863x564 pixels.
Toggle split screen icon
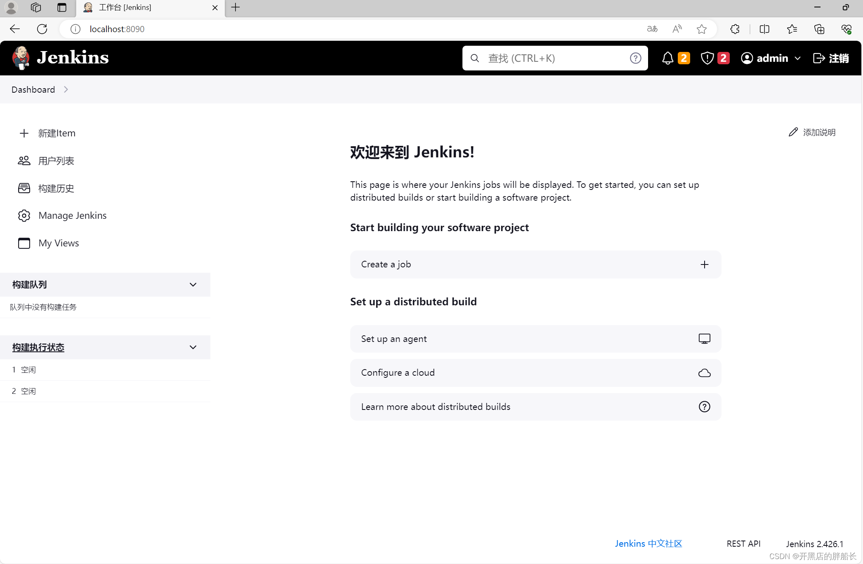pyautogui.click(x=764, y=29)
